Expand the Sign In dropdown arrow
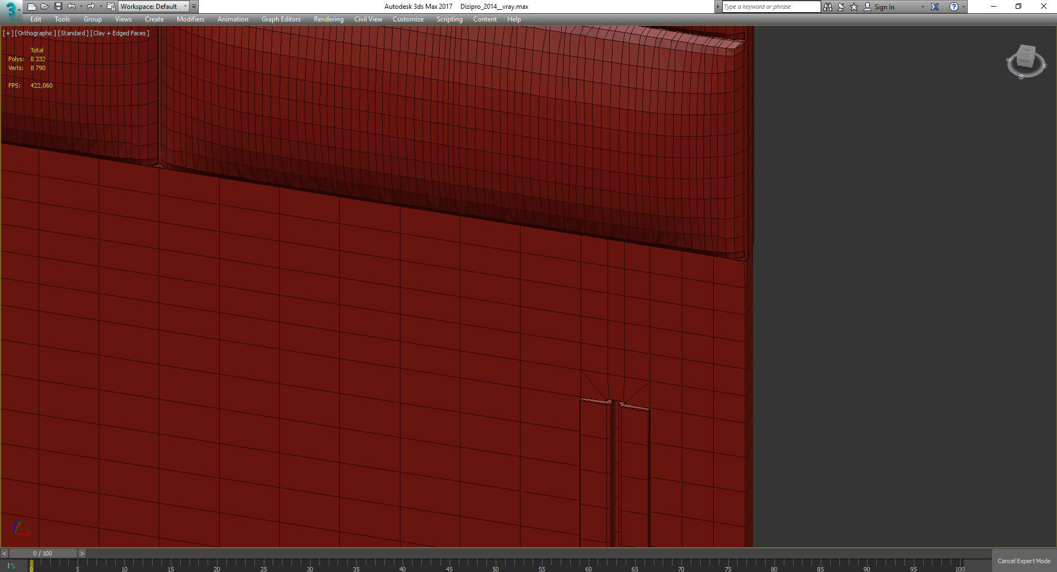The width and height of the screenshot is (1057, 572). click(x=923, y=7)
